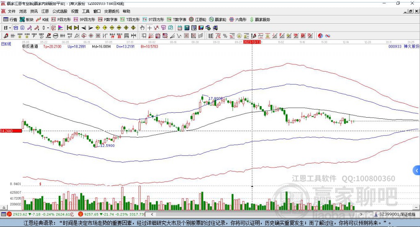Open the T数字表 tool
420x227 pixels.
click(x=176, y=20)
